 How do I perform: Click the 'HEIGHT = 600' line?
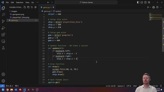(x=55, y=14)
